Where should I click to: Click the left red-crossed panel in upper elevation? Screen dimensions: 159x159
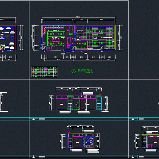[62, 104]
